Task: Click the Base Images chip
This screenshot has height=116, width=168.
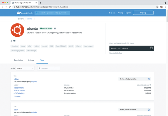Action: tap(88, 46)
